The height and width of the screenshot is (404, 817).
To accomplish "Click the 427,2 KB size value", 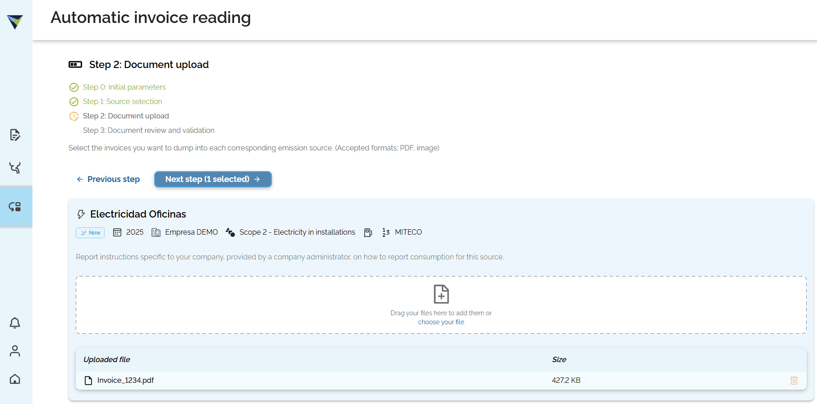I will pos(566,381).
